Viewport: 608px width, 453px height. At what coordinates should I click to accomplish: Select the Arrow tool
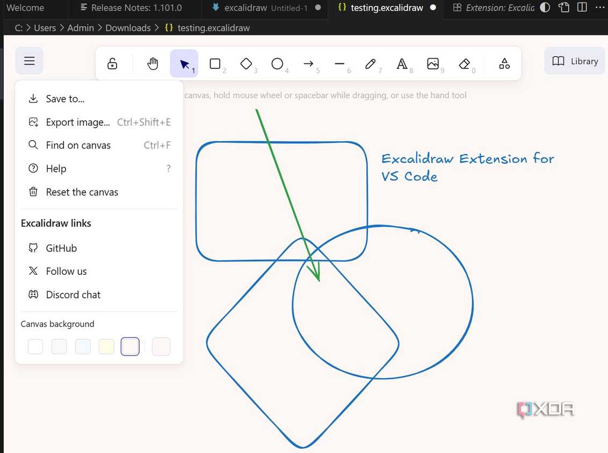click(308, 63)
